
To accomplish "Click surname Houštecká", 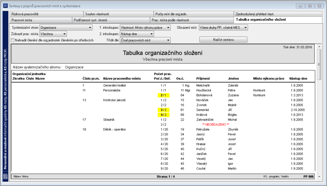I will tap(204, 90).
